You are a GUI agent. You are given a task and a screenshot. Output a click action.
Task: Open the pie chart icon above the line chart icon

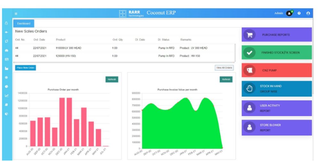click(x=6, y=87)
